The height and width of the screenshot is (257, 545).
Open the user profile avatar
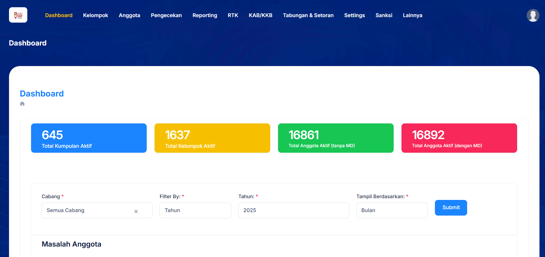click(533, 15)
